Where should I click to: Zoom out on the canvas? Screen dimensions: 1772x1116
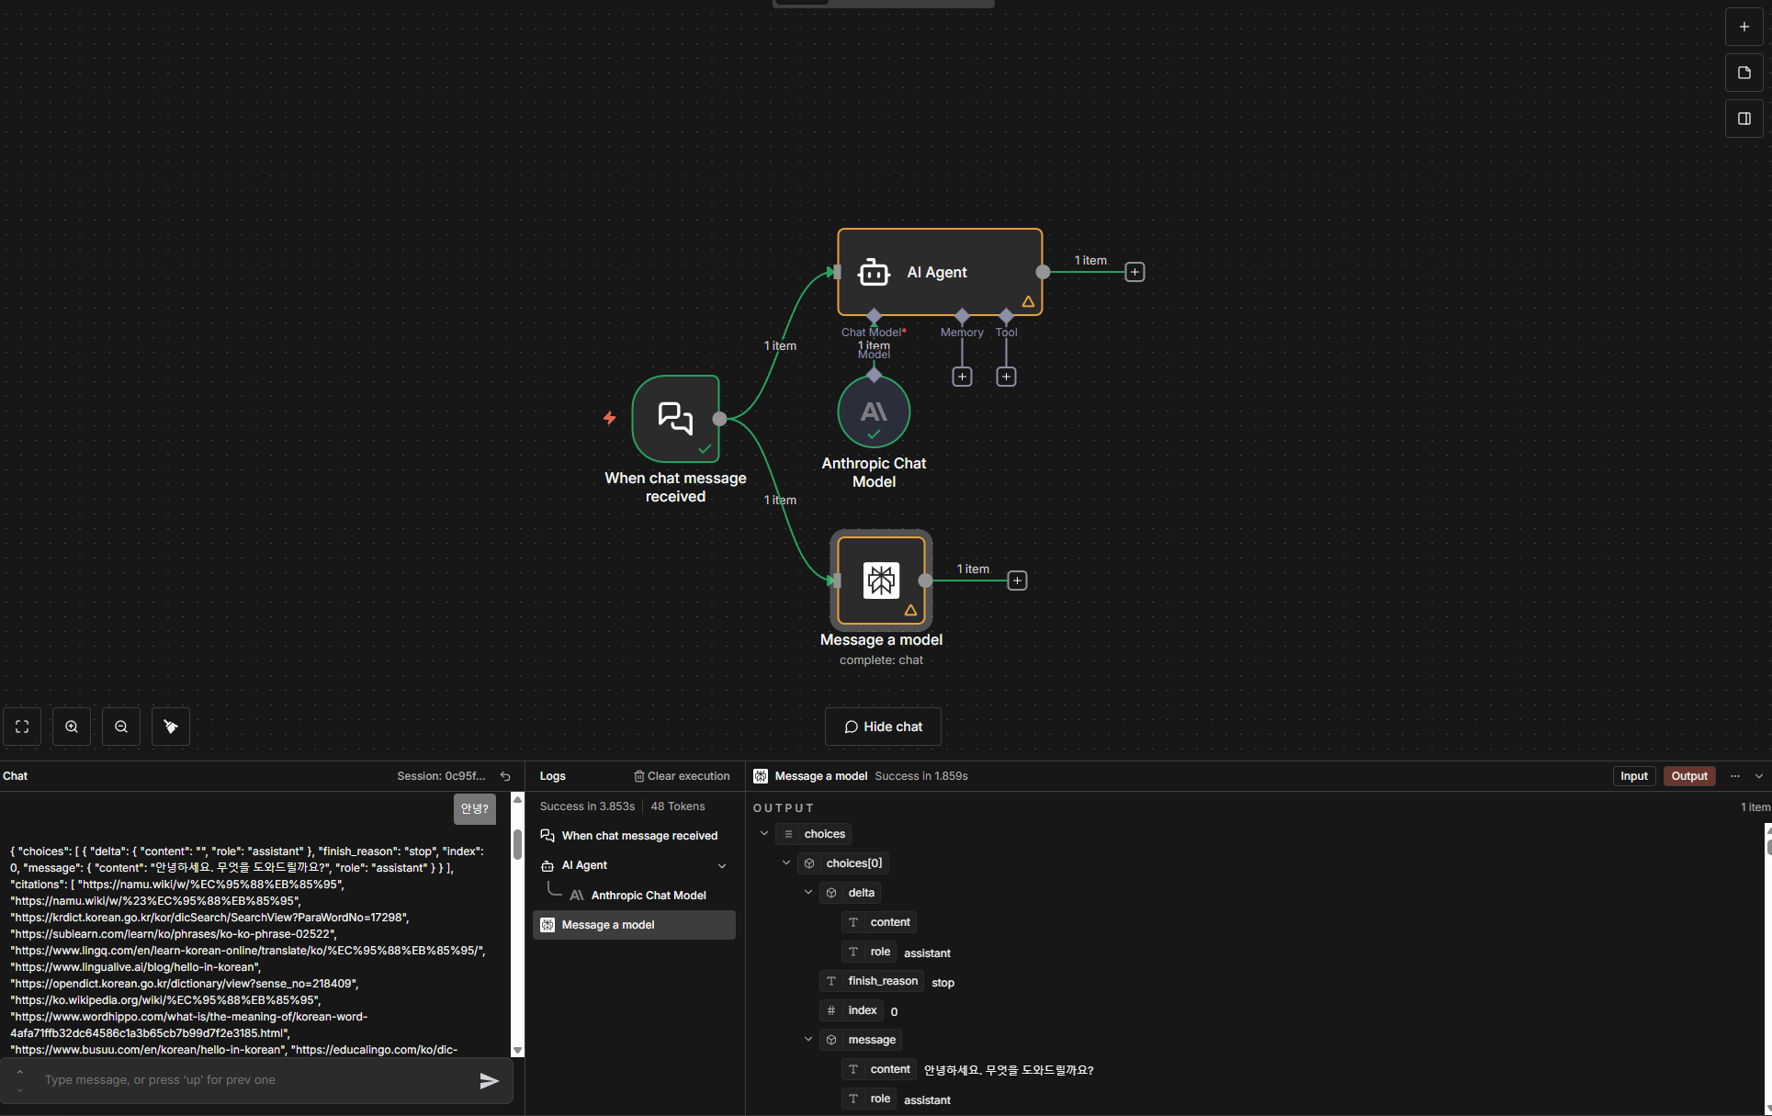click(x=121, y=727)
